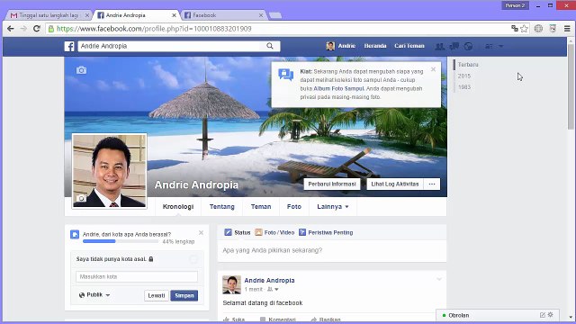This screenshot has height=324, width=576.
Task: Open account dropdown arrow in top bar
Action: pos(501,46)
